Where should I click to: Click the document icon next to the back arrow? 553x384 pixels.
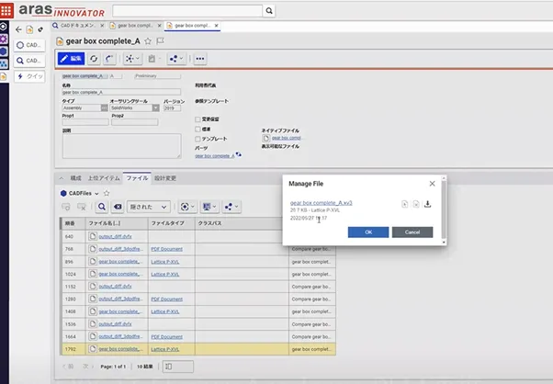pyautogui.click(x=29, y=29)
